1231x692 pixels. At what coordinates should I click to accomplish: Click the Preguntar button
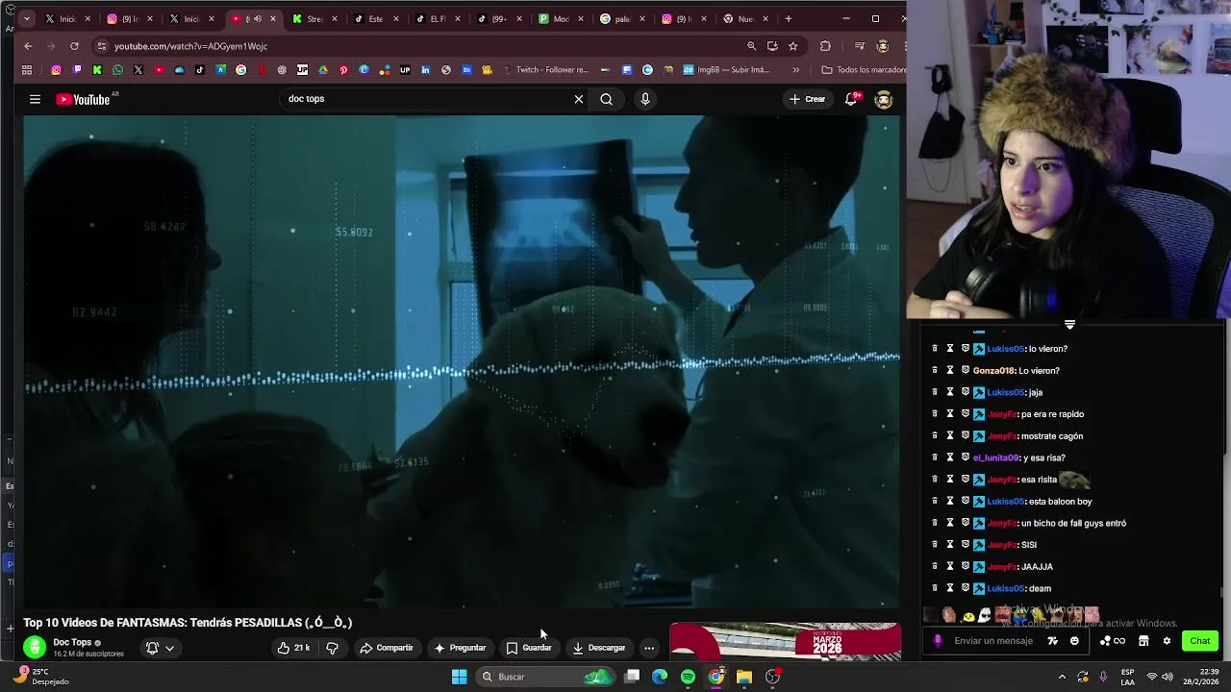(460, 648)
